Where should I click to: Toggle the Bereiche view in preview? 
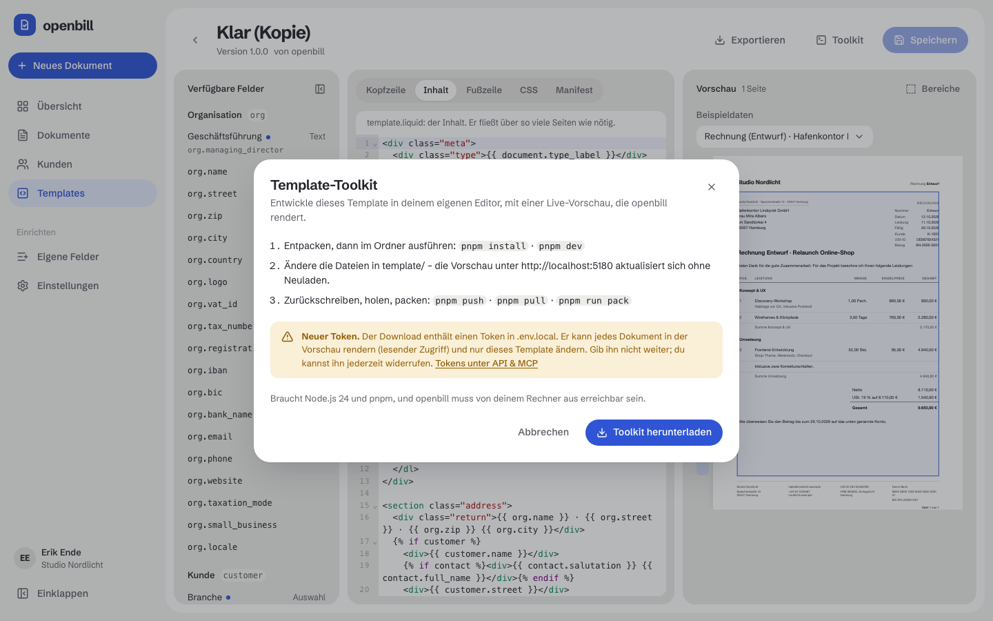[x=932, y=89]
